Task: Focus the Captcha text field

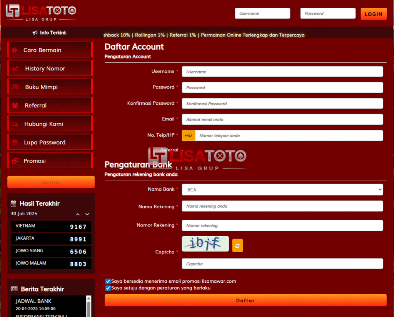Action: pyautogui.click(x=282, y=264)
